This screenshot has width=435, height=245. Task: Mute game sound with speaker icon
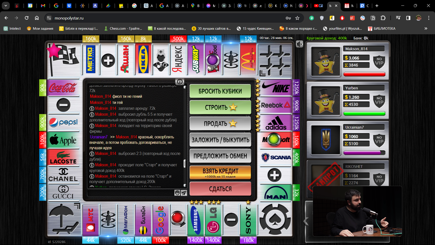(x=299, y=44)
